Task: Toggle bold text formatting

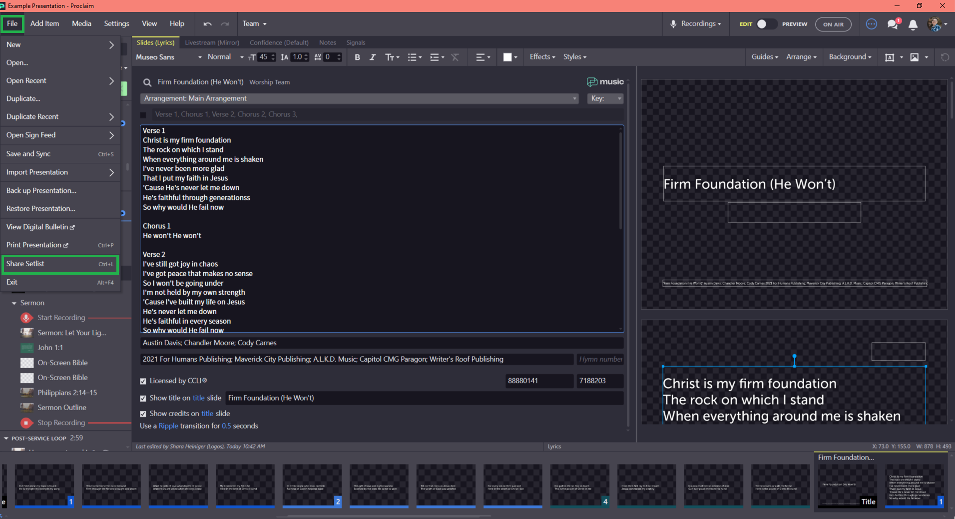Action: [x=357, y=57]
